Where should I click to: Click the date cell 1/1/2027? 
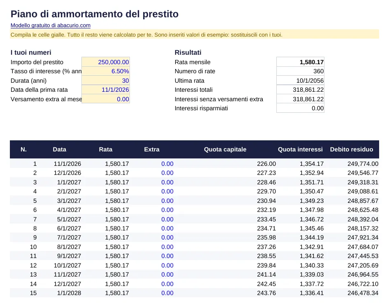pyautogui.click(x=69, y=182)
